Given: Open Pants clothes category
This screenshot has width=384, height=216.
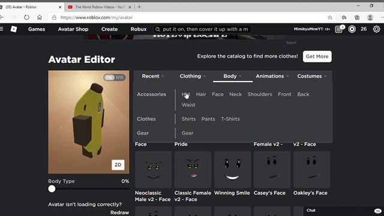Looking at the screenshot, I should [208, 119].
